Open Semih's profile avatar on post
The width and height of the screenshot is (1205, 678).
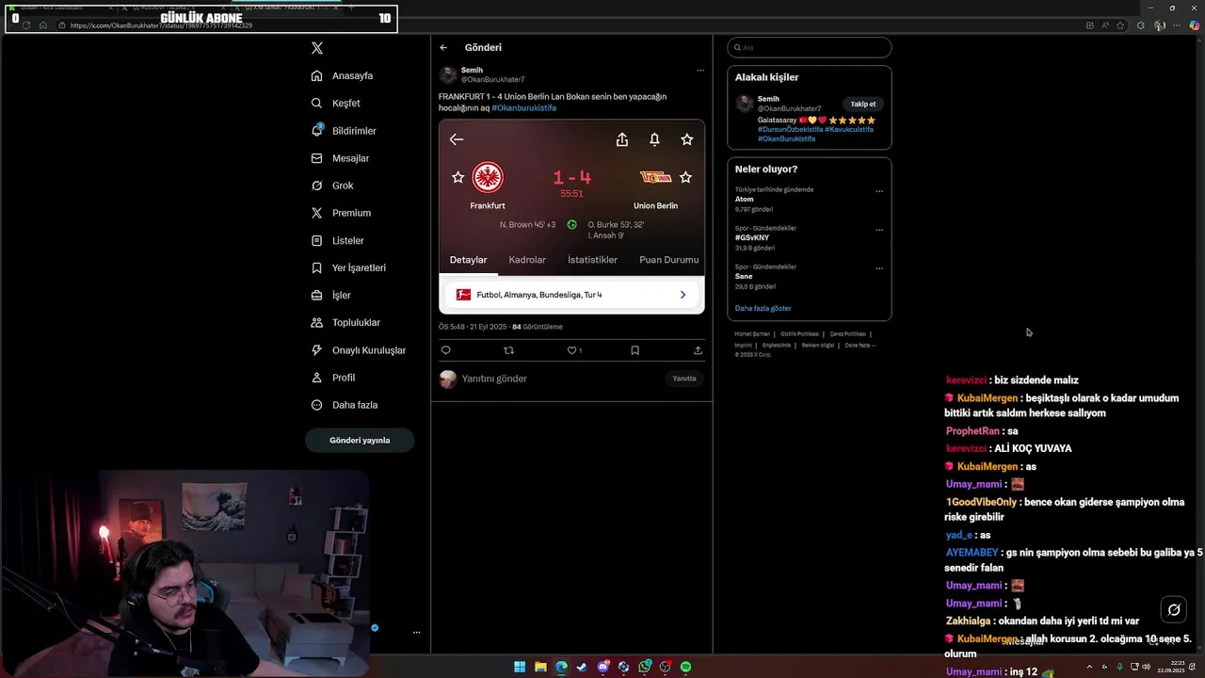(x=448, y=74)
